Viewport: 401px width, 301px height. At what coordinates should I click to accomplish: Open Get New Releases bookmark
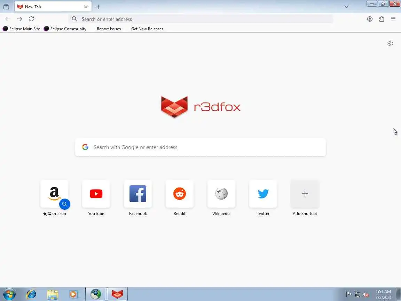(x=147, y=29)
